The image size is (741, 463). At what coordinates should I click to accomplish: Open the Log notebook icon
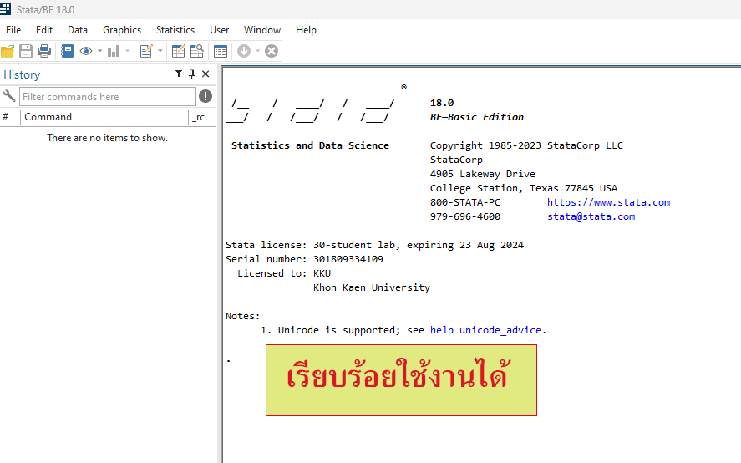tap(68, 51)
